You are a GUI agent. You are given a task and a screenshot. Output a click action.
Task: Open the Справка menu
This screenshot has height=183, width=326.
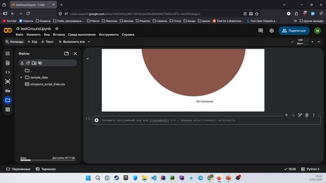click(x=128, y=35)
